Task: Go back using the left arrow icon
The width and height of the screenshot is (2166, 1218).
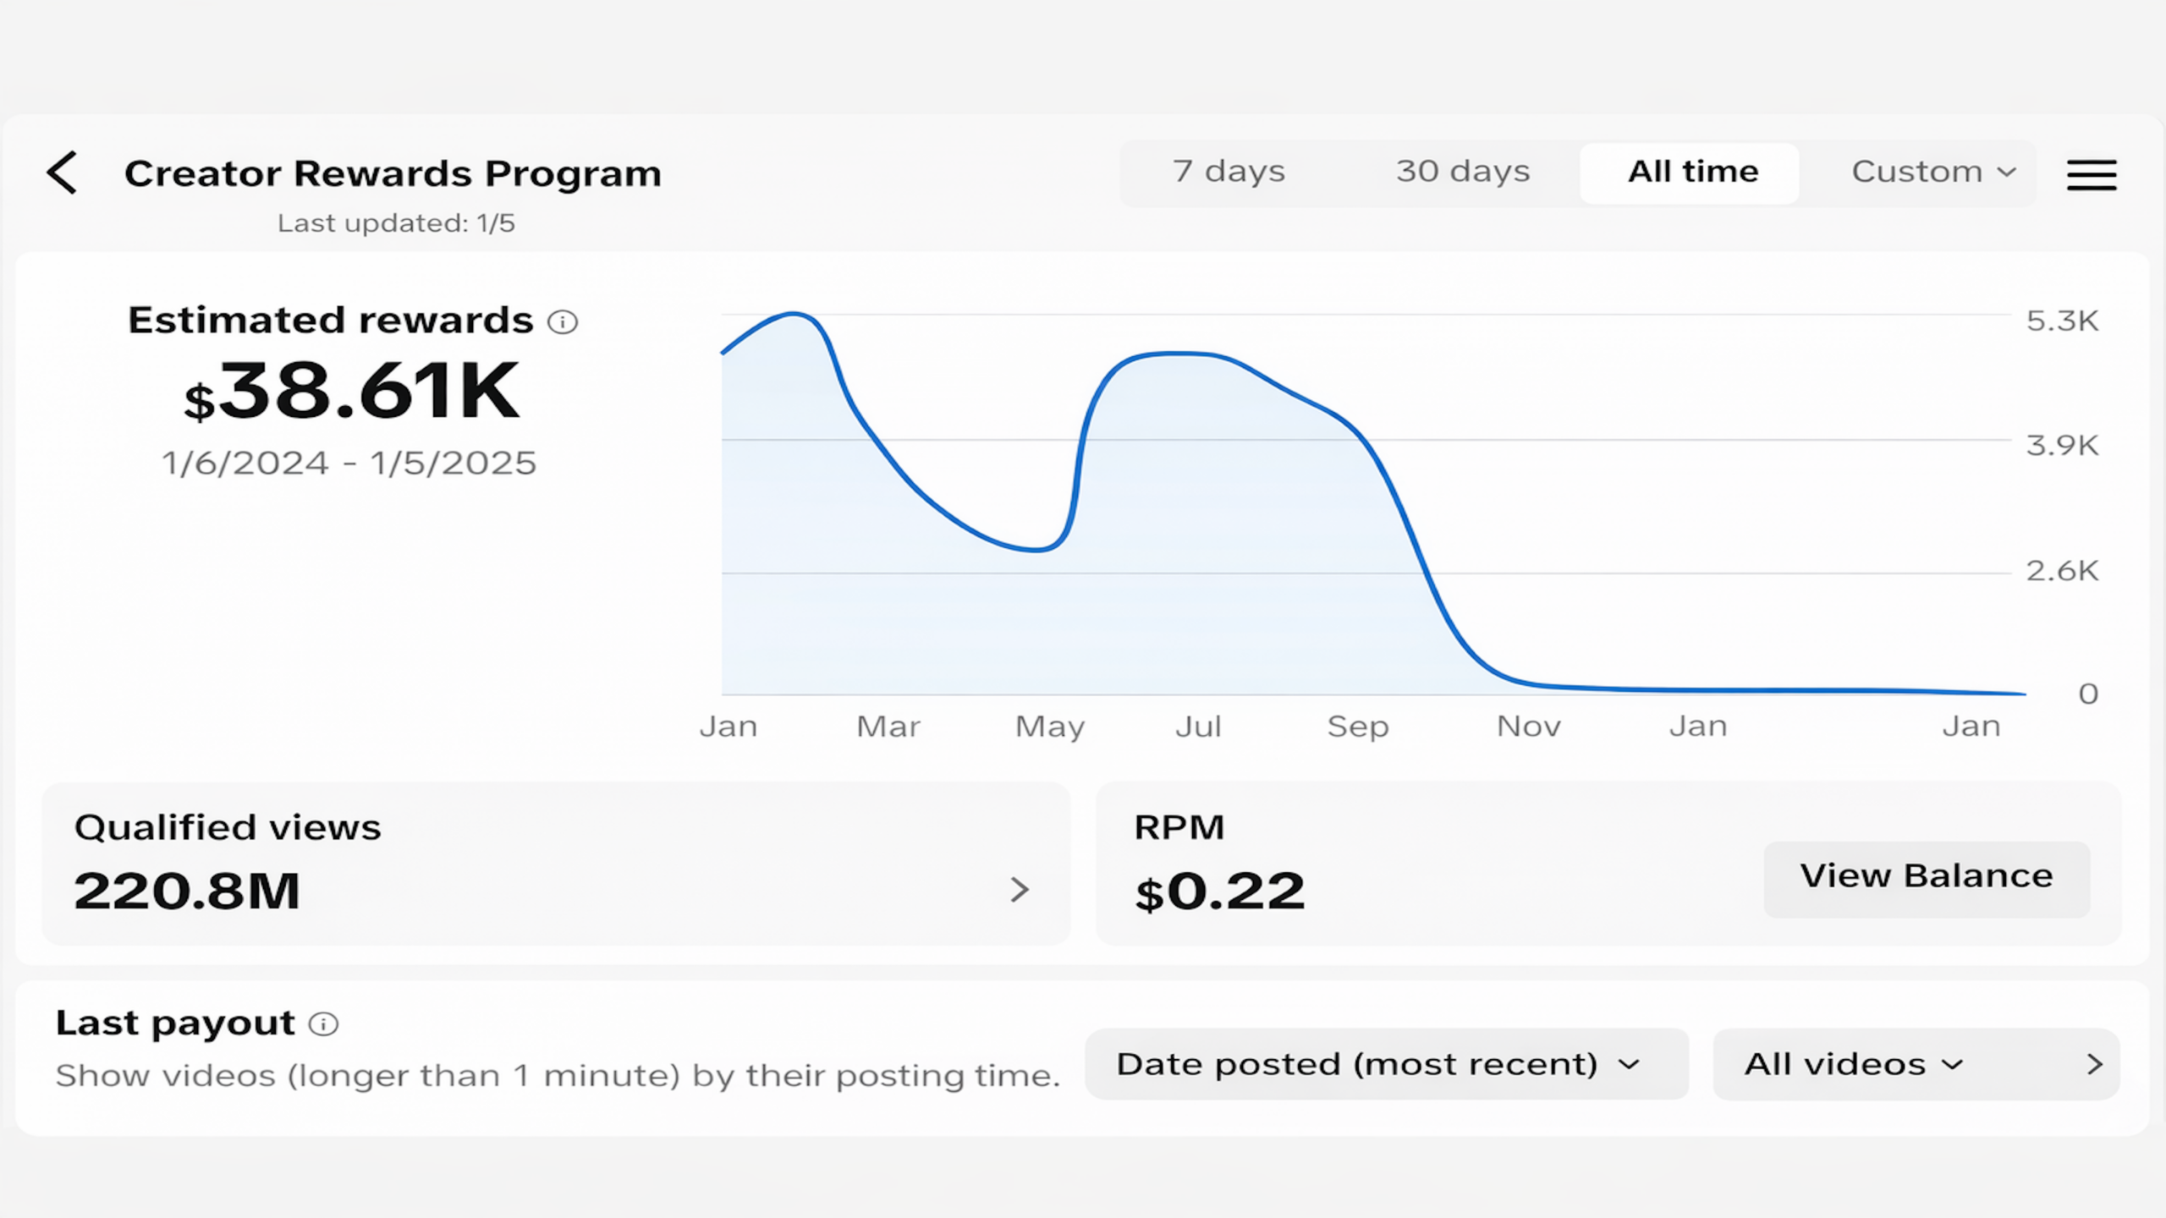Action: tap(62, 173)
